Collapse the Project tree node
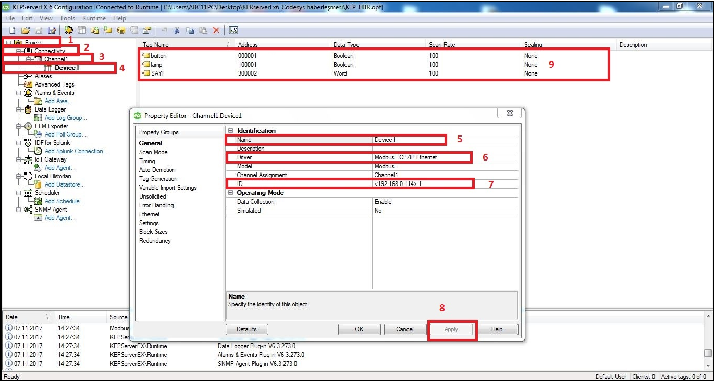The width and height of the screenshot is (715, 382). tap(9, 43)
